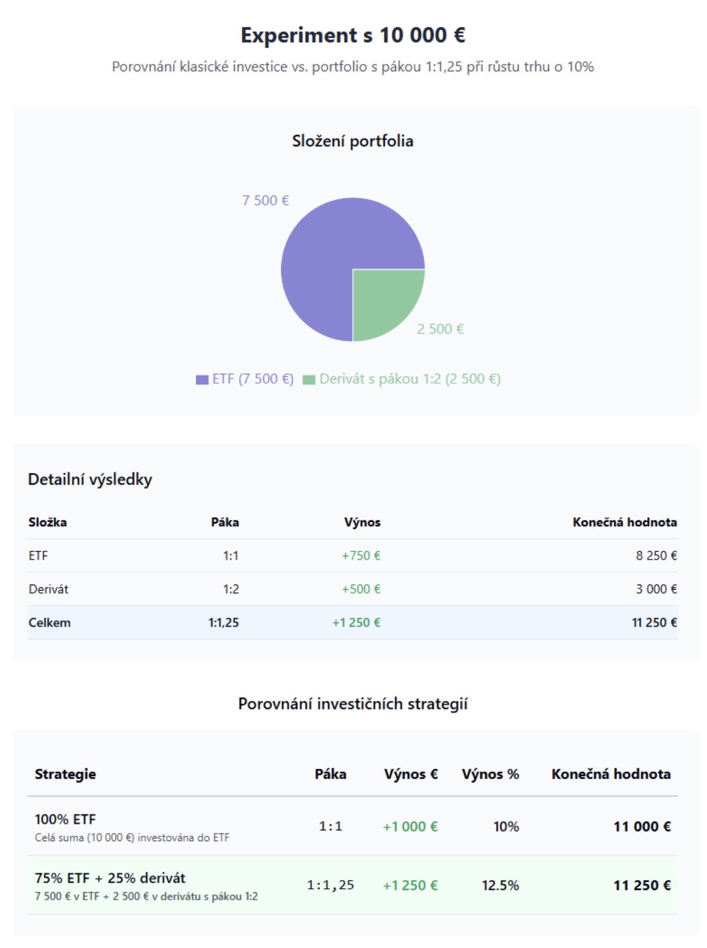707x948 pixels.
Task: Click the 2 500 € pie label
Action: point(440,329)
